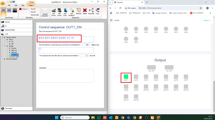Select Char/ASCII input format
This screenshot has width=215, height=120.
4,11
